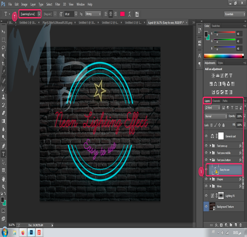Screen dimensions: 247x237
Task: Hide the Text zone bottom group
Action: (x=206, y=160)
